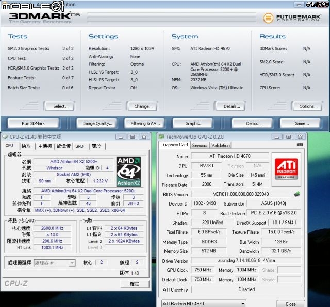This screenshot has height=307, width=330.
Task: Click the ATI Radeon logo in GPU-Z
Action: [x=286, y=169]
